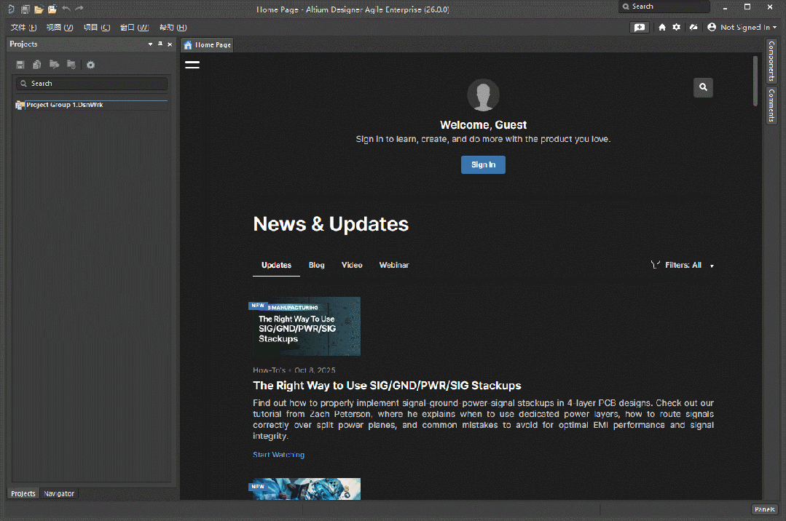This screenshot has width=786, height=521.
Task: Switch to the Blog news tab
Action: pyautogui.click(x=316, y=265)
